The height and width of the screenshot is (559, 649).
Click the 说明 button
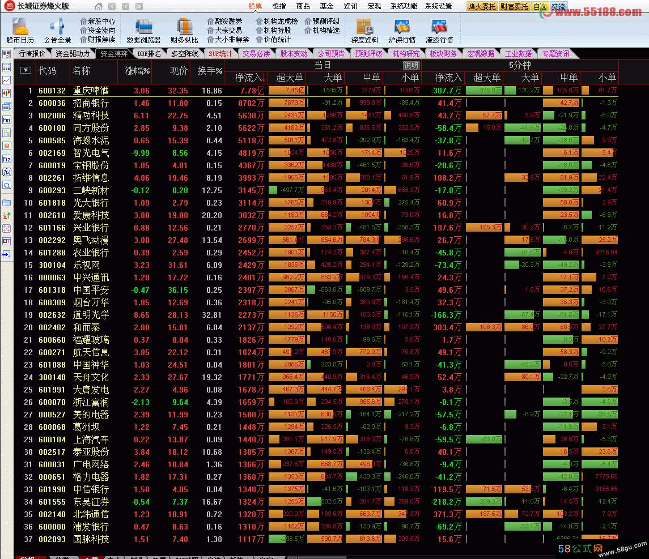click(x=411, y=65)
